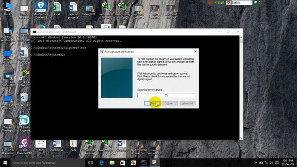This screenshot has width=297, height=167.
Task: Click the scanning progress bar at 0%
Action: [166, 96]
